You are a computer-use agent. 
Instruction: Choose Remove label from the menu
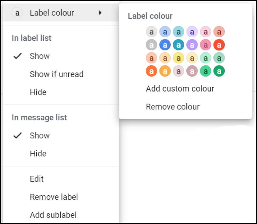[x=54, y=197]
